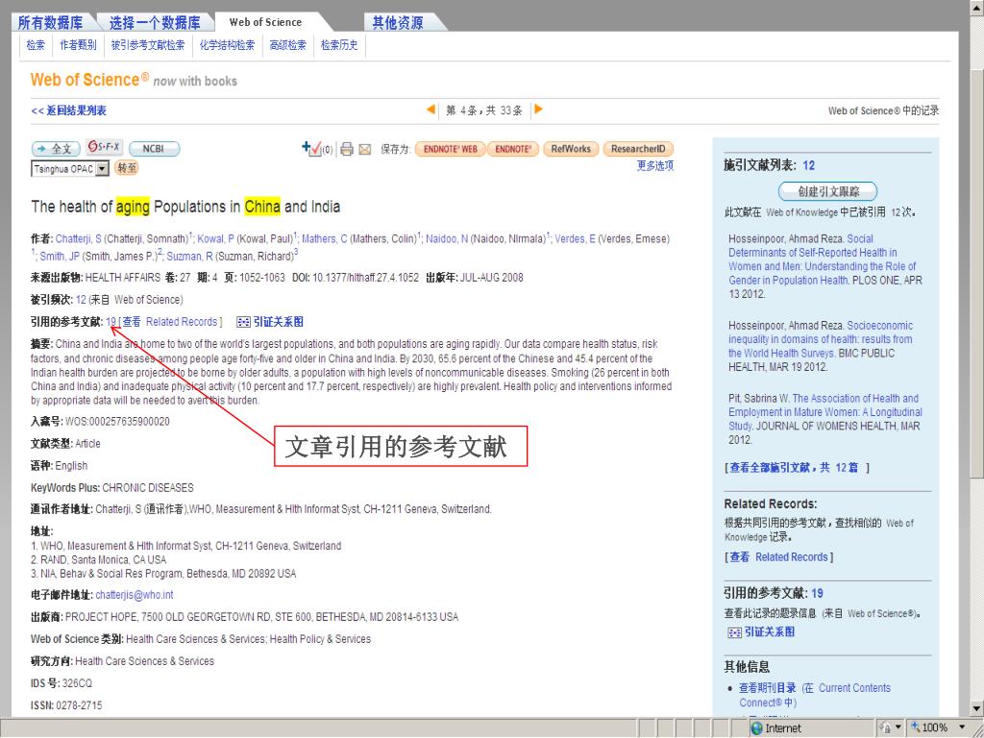Click 查看 Related Records link beside cited references
The width and height of the screenshot is (984, 738).
pos(169,322)
